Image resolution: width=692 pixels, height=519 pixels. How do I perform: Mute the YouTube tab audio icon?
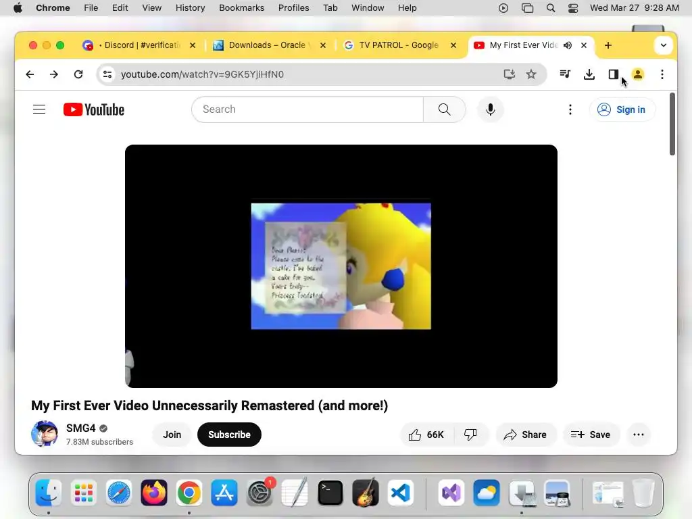[x=568, y=45]
